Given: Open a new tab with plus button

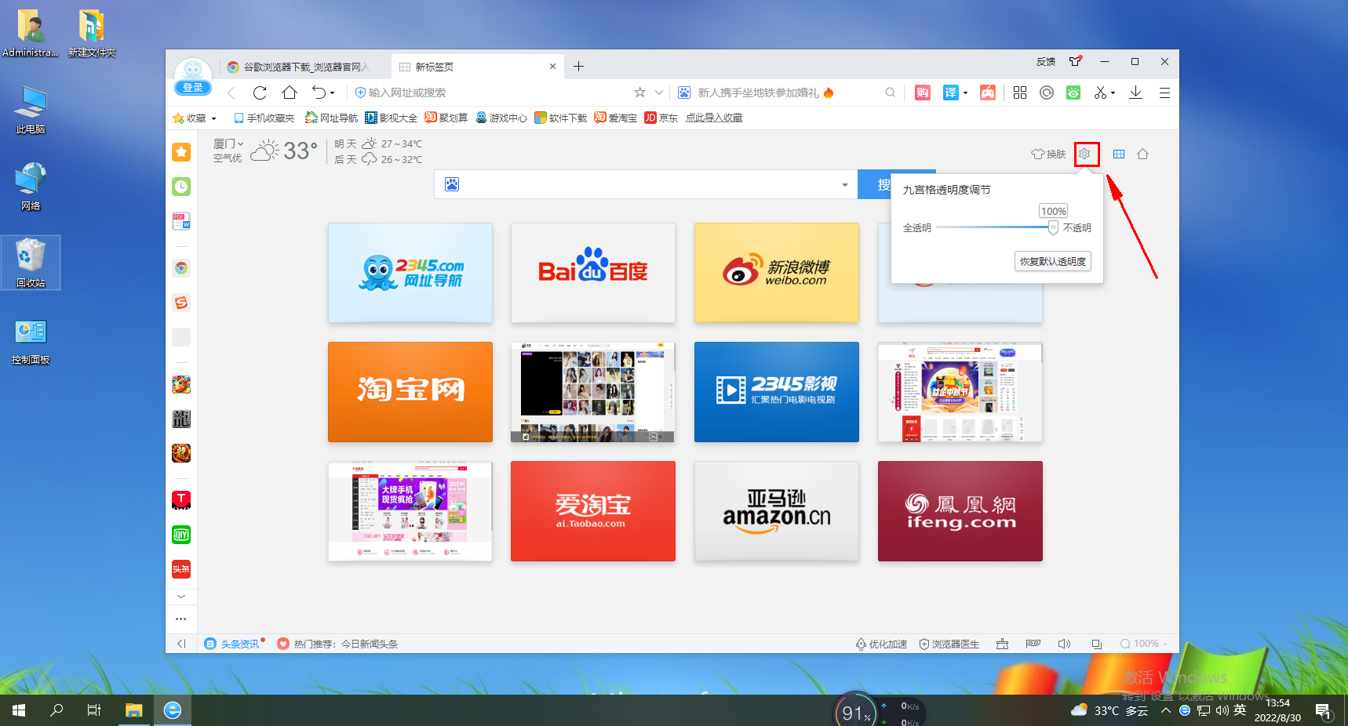Looking at the screenshot, I should [x=578, y=67].
